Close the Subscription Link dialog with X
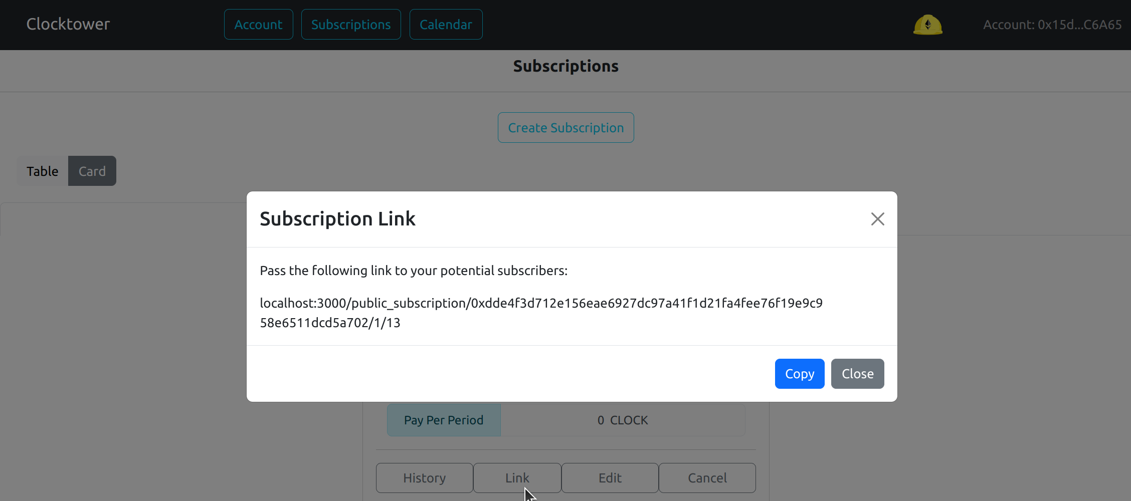Image resolution: width=1131 pixels, height=501 pixels. [x=877, y=219]
